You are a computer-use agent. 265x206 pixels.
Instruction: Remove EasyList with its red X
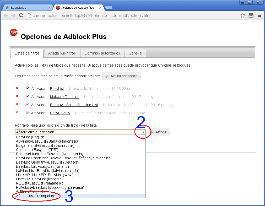[17, 88]
